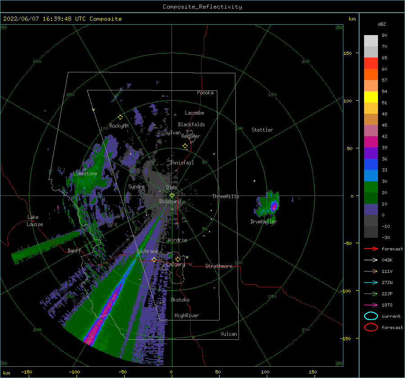Image resolution: width=405 pixels, height=378 pixels.
Task: Click the RockyMH label
Action: click(119, 126)
